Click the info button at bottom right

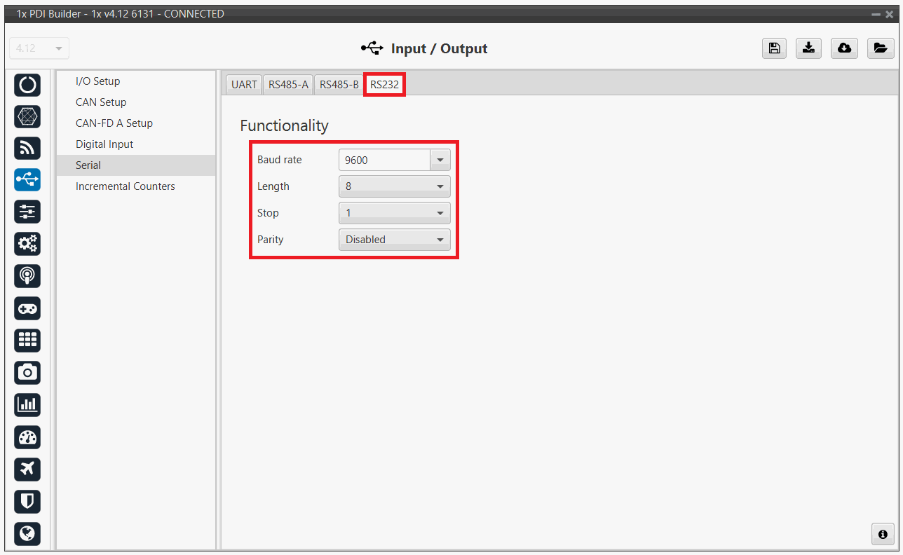(883, 534)
